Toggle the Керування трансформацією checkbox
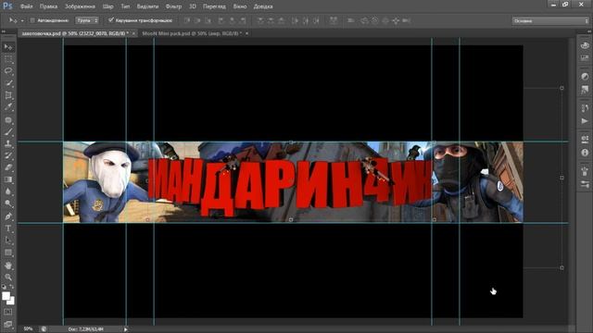 111,20
